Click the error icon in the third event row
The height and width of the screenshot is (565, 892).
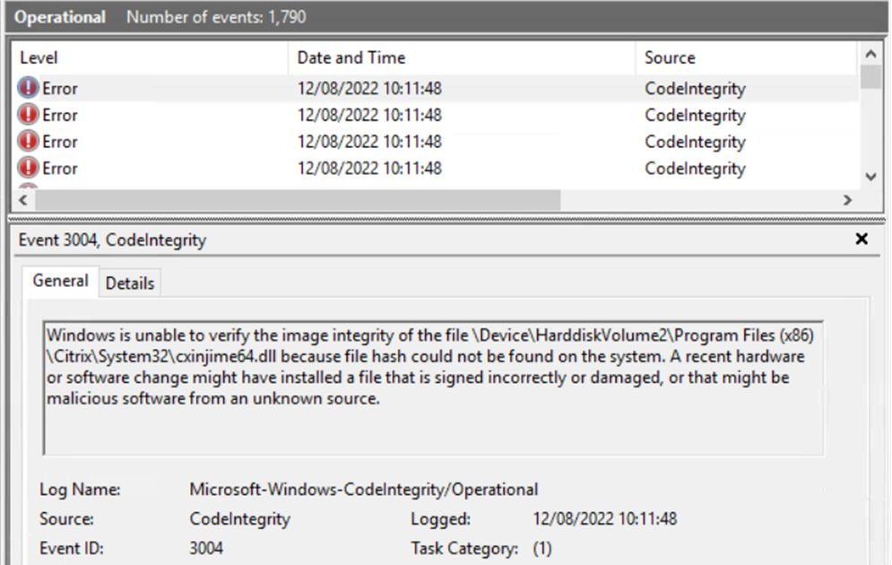click(28, 142)
